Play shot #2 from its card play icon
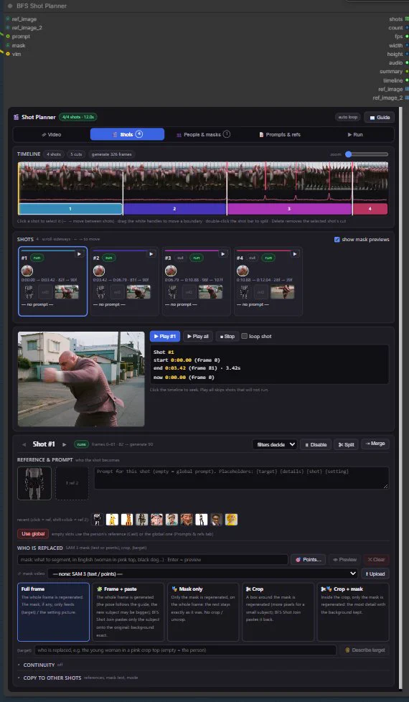Screen dimensions: 409x702 coord(151,254)
